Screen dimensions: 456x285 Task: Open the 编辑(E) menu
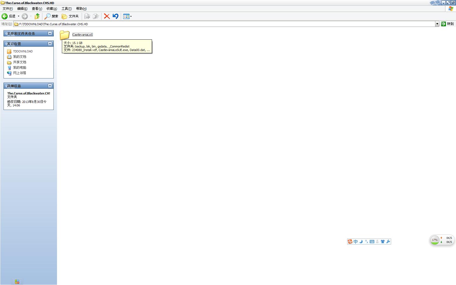[22, 9]
